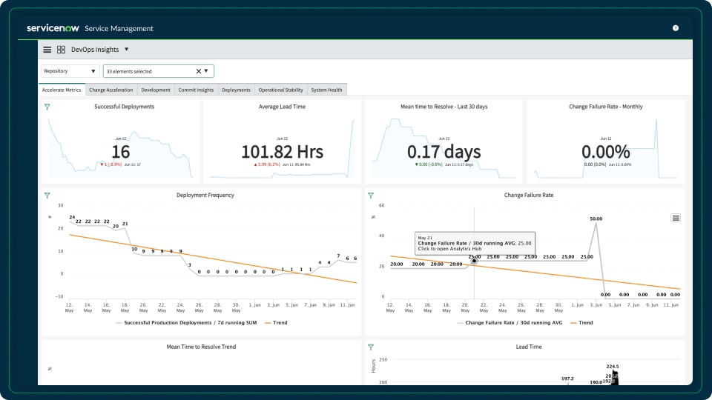Viewport: 712px width, 400px height.
Task: Click the 101.82 Hrs average lead time value
Action: click(282, 152)
